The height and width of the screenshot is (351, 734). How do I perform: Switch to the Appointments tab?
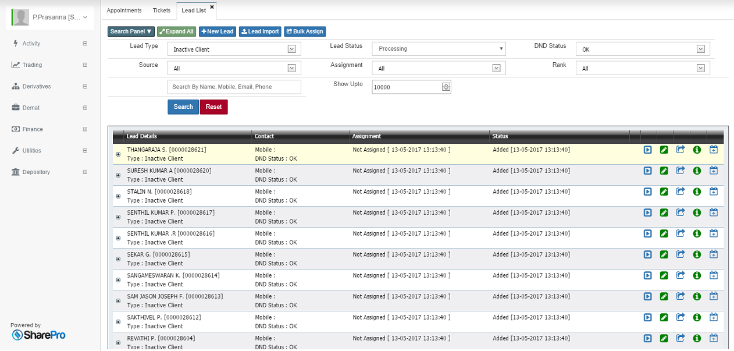coord(125,10)
